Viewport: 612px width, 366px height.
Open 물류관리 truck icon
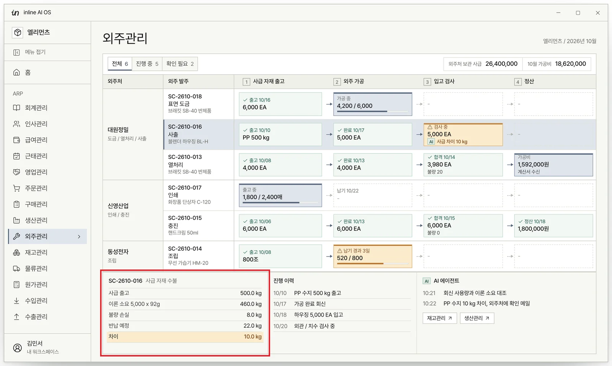(16, 269)
